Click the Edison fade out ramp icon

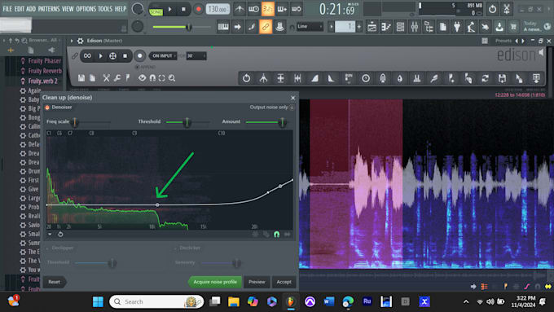(332, 78)
